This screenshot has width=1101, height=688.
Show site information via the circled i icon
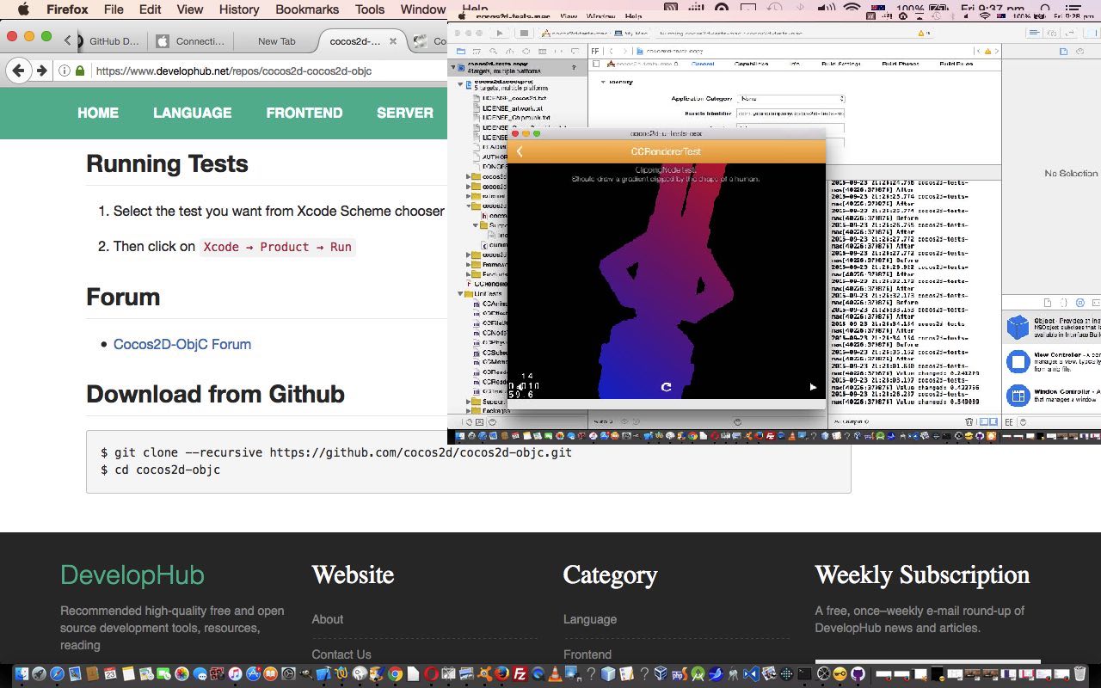(65, 71)
